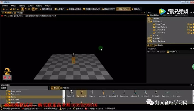Toggle the visibility circle for Stage Plane

coord(188,24)
